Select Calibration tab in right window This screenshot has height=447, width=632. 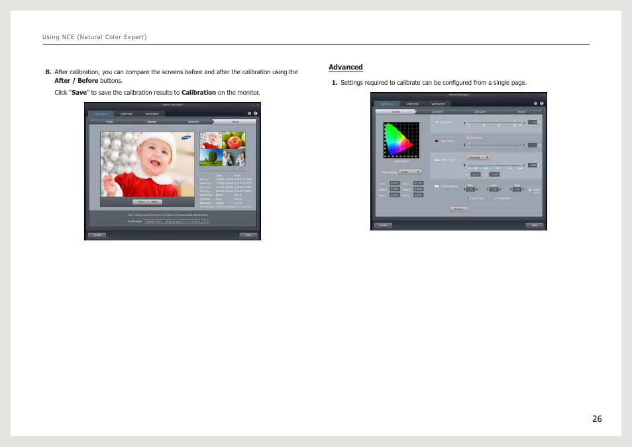click(x=387, y=104)
